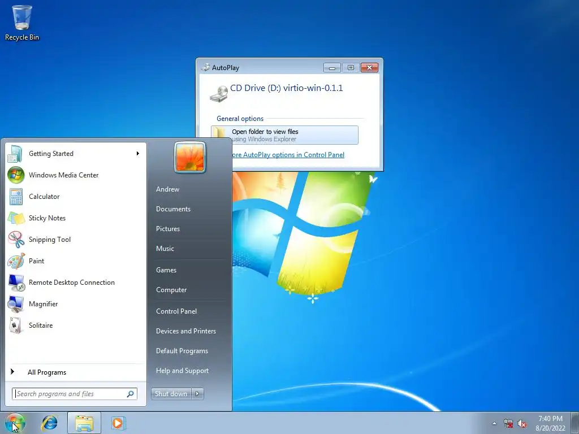The width and height of the screenshot is (579, 434).
Task: Click Show desktop strip at taskbar end
Action: [x=574, y=423]
